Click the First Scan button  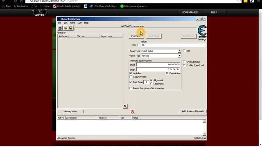pyautogui.click(x=136, y=36)
